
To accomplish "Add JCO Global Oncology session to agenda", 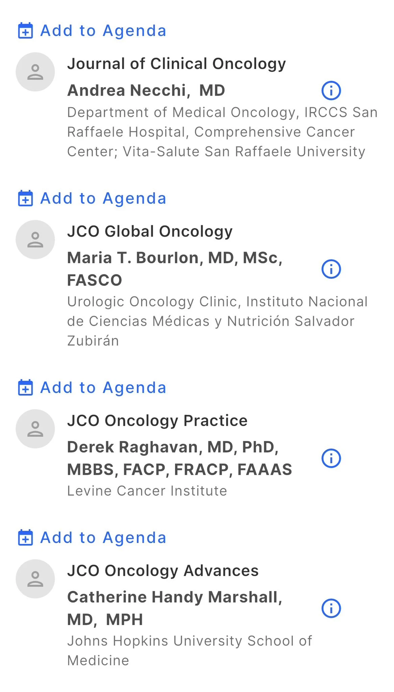I will pos(103,198).
